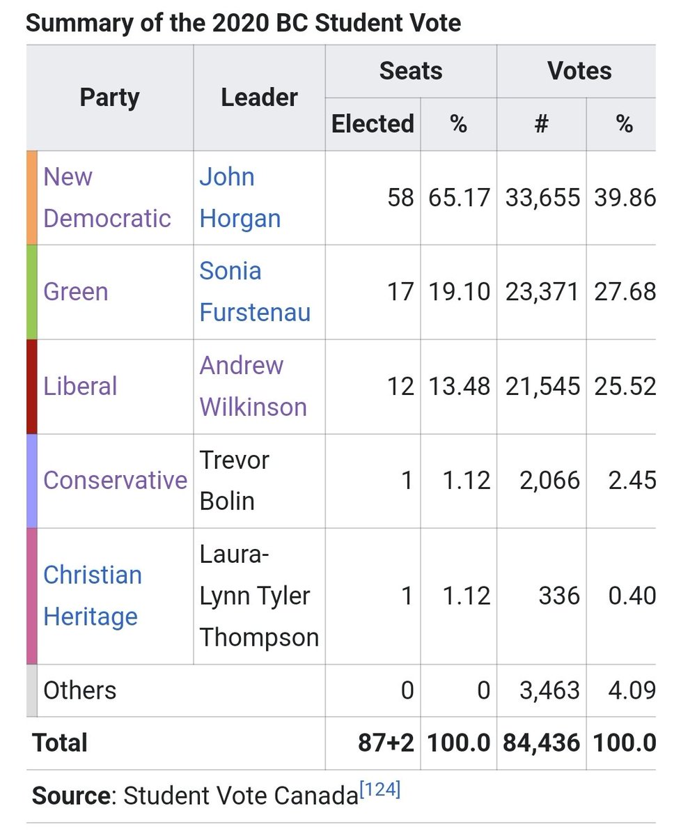Open the New Democratic party link
The width and height of the screenshot is (681, 836).
[x=107, y=198]
